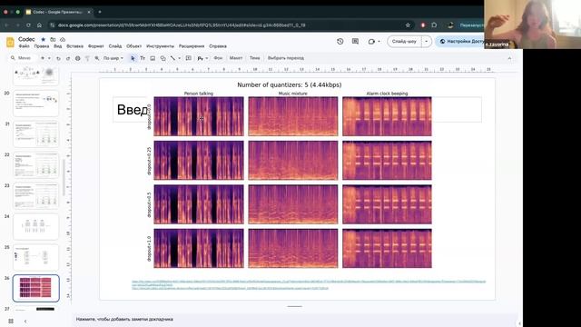
Task: Expand the new slide layout dropdown arrow
Action: 49,58
